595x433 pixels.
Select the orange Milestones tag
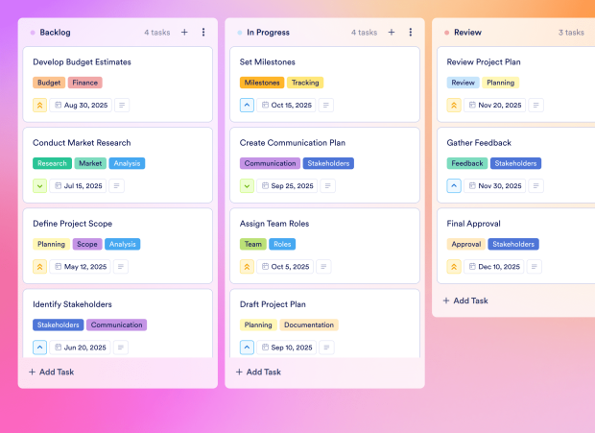(x=262, y=83)
